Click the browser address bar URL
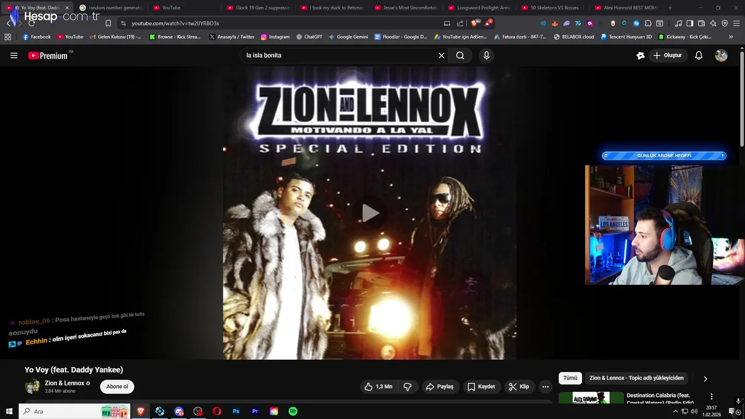 tap(175, 23)
